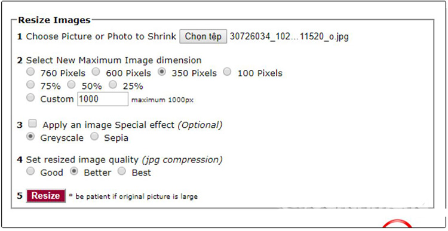Viewport: 448px width, 231px height.
Task: Choose the Best jpg quality option
Action: 122,171
